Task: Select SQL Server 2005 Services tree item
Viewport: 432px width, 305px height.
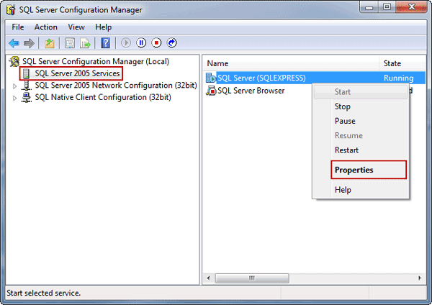Action: coord(77,73)
